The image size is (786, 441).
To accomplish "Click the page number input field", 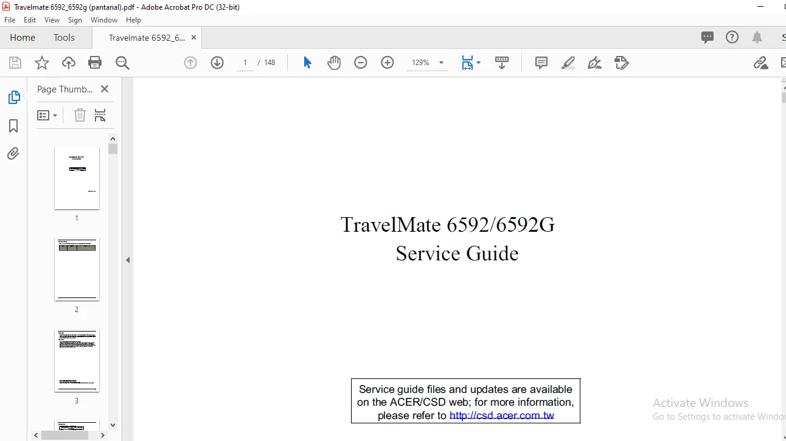I will [x=245, y=63].
